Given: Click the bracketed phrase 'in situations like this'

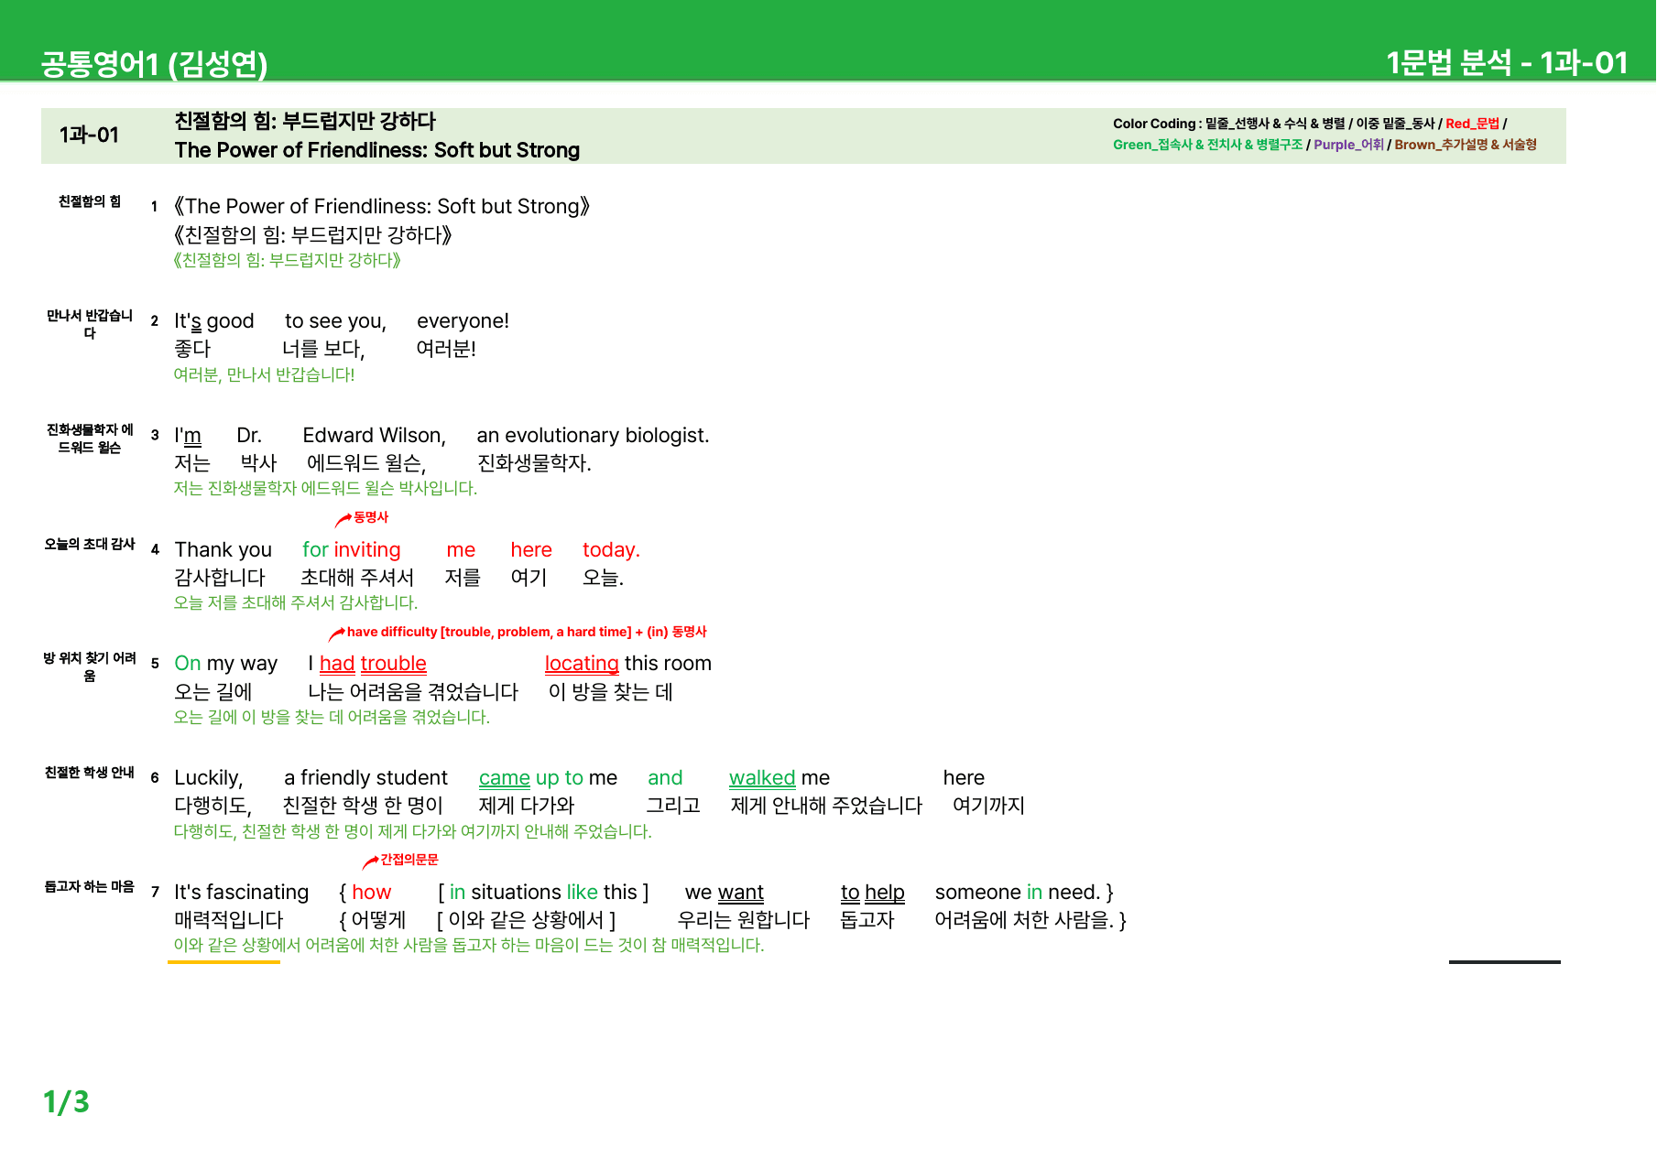Looking at the screenshot, I should click(x=543, y=893).
